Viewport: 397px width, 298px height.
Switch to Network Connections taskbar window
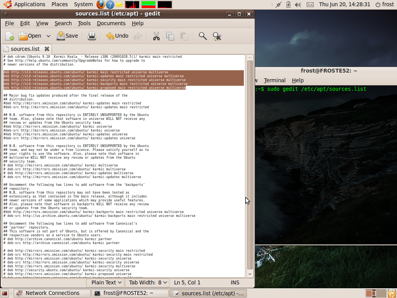(52, 293)
